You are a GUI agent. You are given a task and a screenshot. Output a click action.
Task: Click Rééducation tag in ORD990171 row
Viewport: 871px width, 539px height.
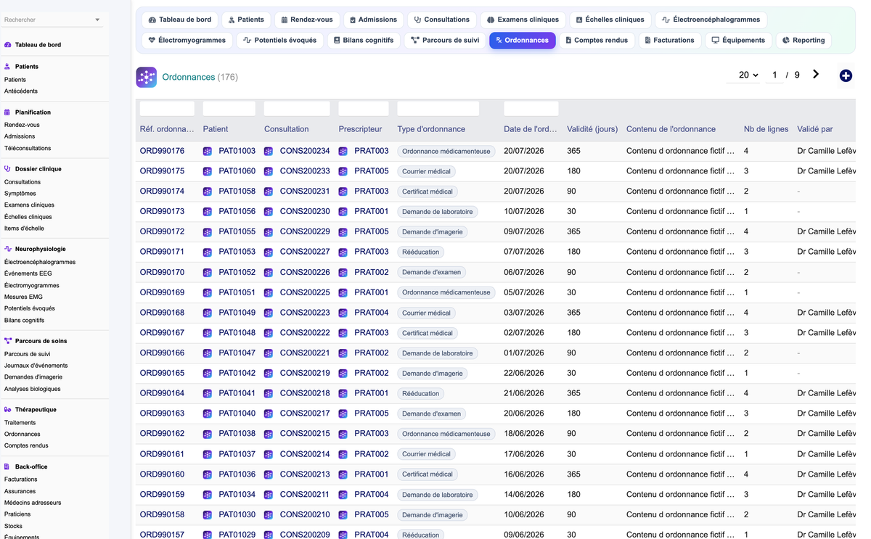coord(421,252)
